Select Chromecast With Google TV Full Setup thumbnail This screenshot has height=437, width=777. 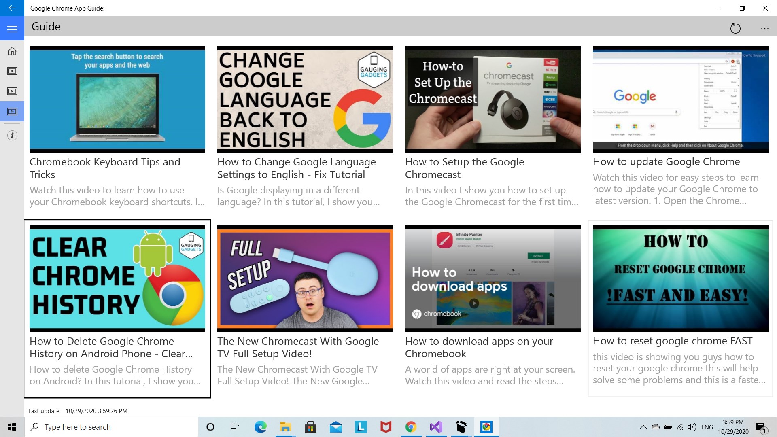tap(305, 278)
